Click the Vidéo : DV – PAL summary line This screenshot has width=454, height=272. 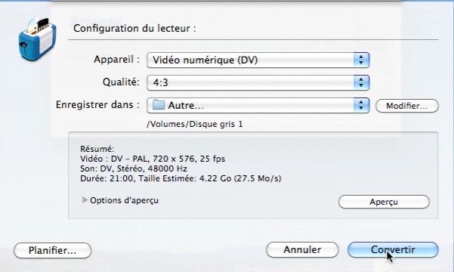(x=153, y=159)
